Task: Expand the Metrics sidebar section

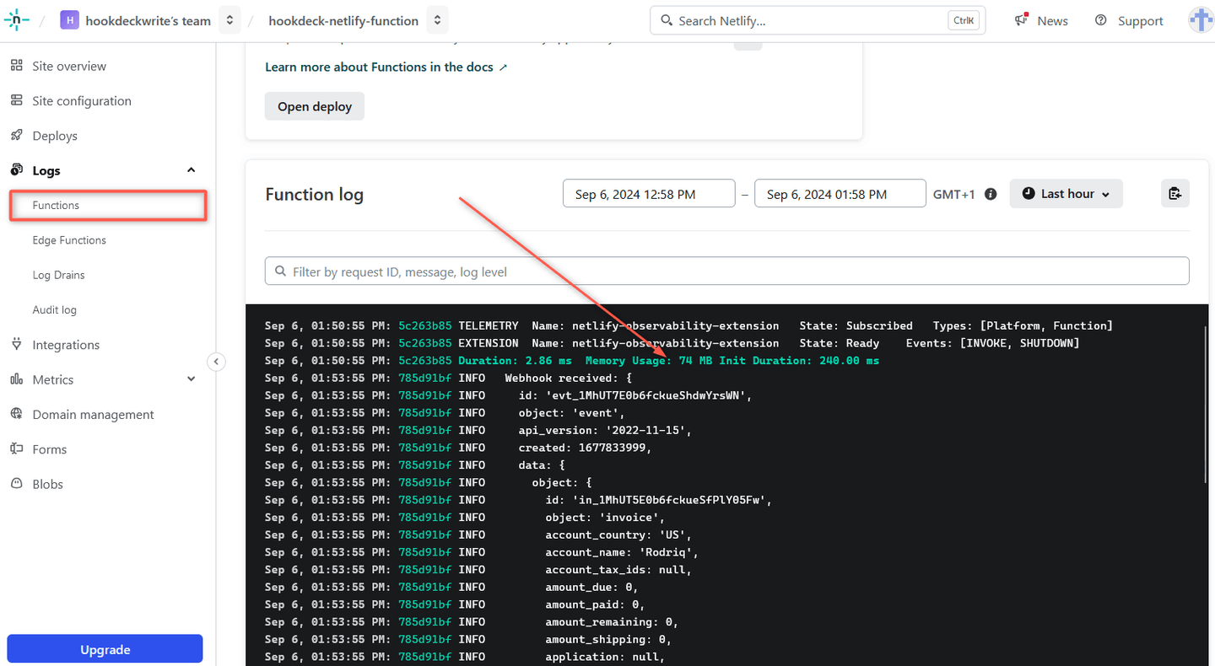Action: point(191,379)
